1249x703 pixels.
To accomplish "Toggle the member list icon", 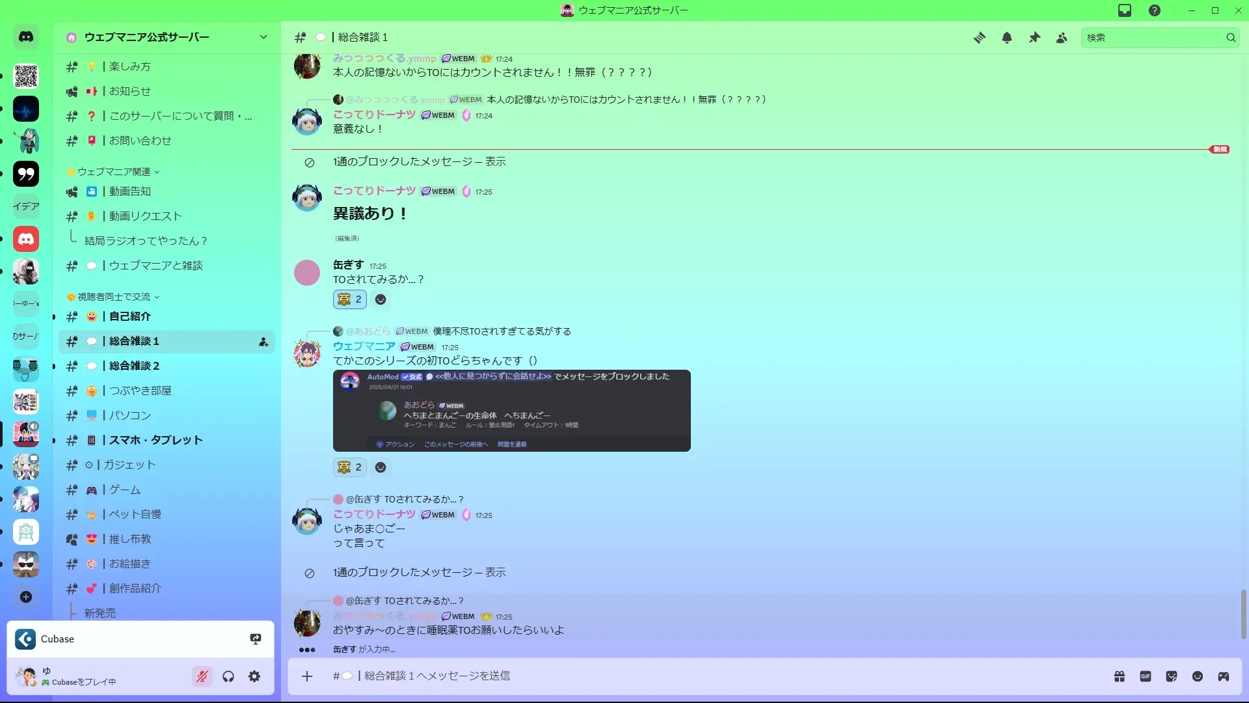I will [1062, 38].
